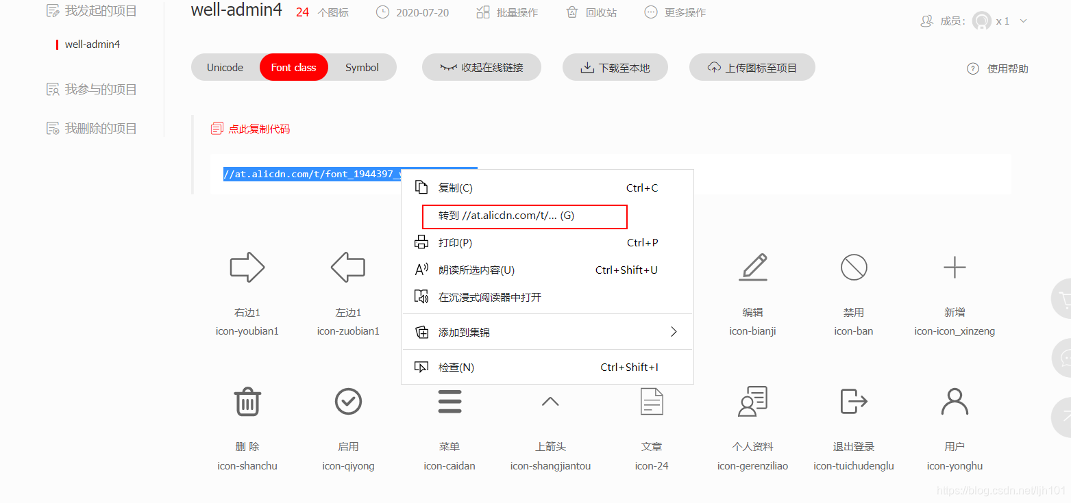Click the 点此复制代码 link
Screen dimensions: 1071x503
click(x=258, y=128)
